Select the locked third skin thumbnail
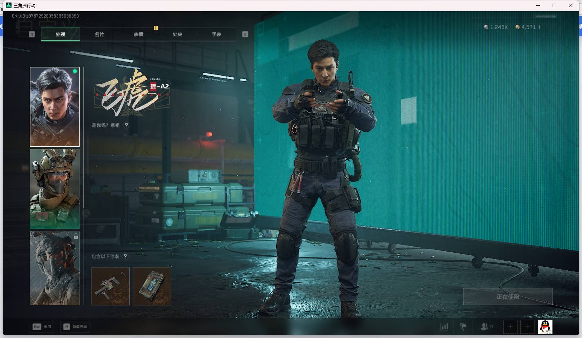 click(55, 268)
